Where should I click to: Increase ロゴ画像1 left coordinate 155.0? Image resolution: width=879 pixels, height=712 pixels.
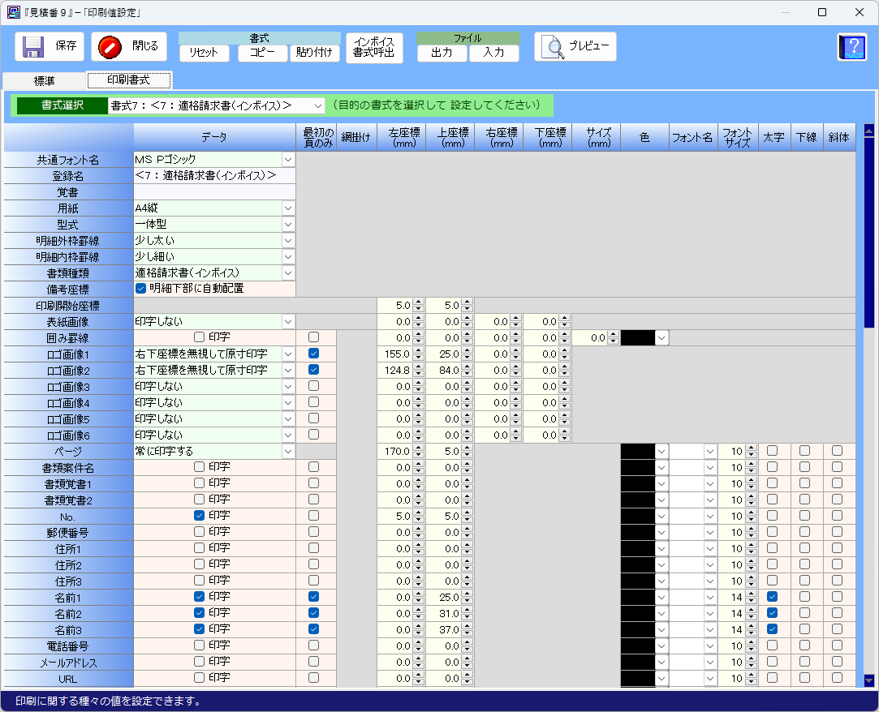tap(419, 351)
